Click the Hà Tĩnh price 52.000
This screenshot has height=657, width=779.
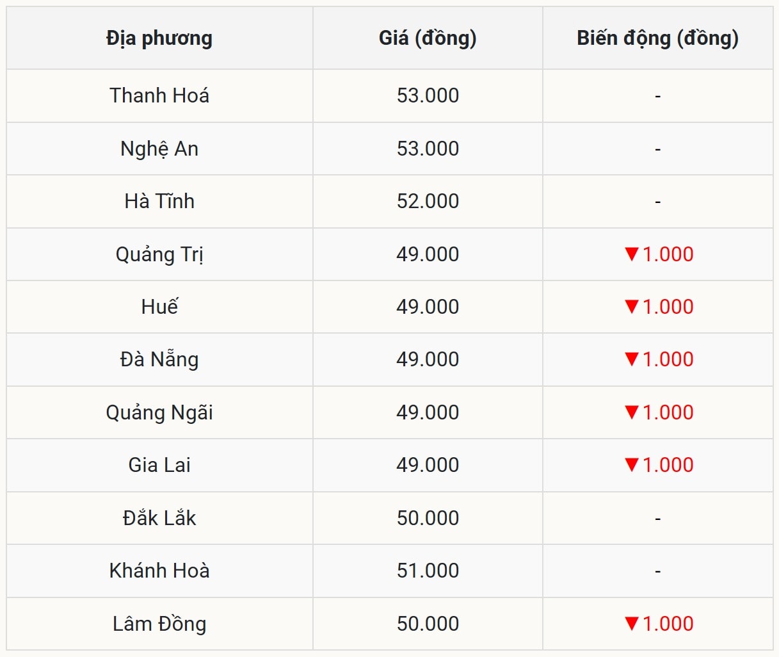click(x=428, y=201)
